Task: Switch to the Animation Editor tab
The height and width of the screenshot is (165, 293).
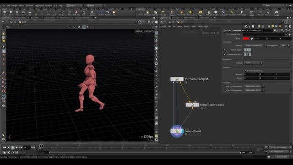Action: [20, 18]
